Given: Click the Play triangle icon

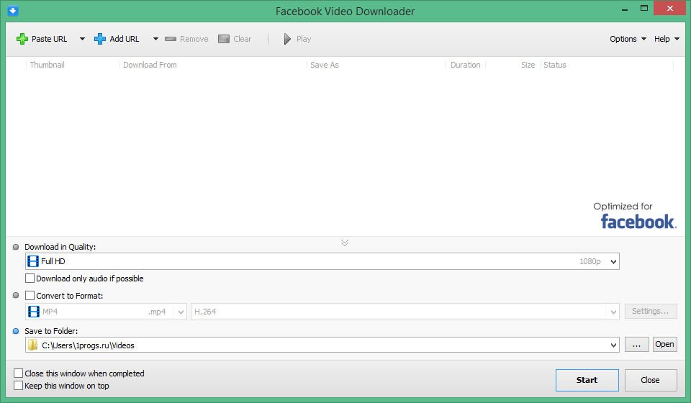Looking at the screenshot, I should [287, 39].
